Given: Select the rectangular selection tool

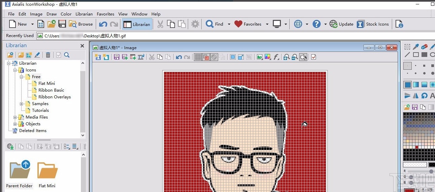Looking at the screenshot, I should pyautogui.click(x=407, y=46).
